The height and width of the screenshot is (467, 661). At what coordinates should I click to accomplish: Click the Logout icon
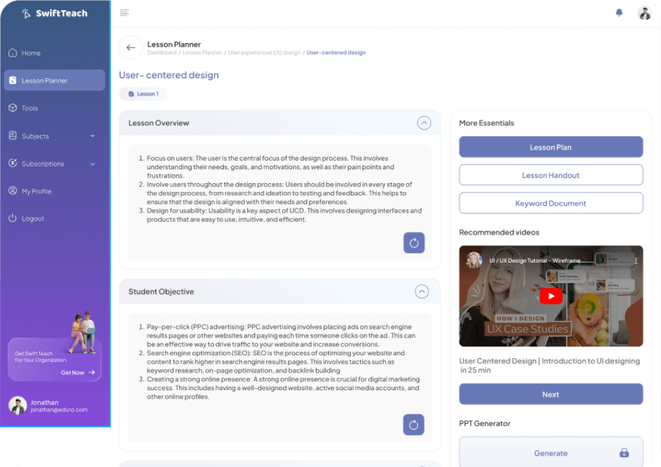pyautogui.click(x=13, y=218)
